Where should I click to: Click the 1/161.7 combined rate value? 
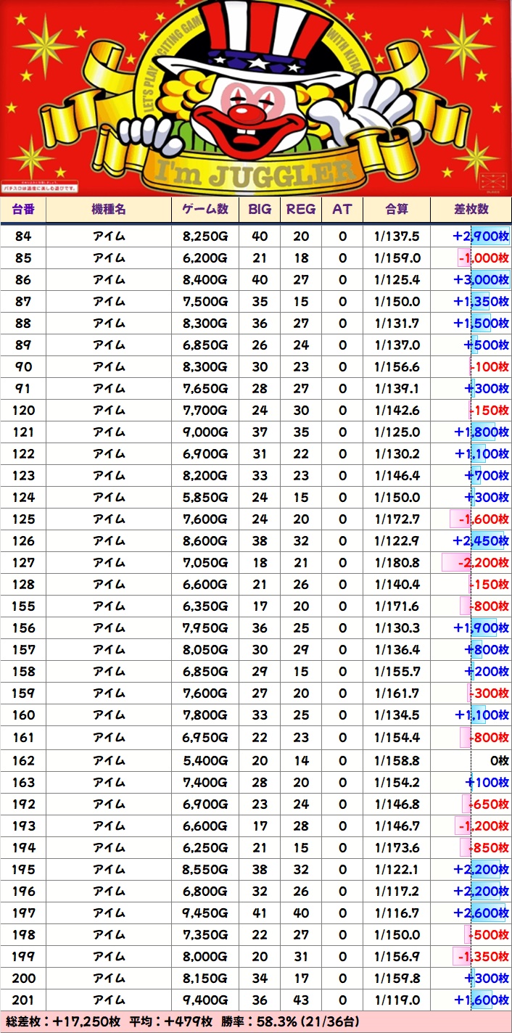[397, 694]
